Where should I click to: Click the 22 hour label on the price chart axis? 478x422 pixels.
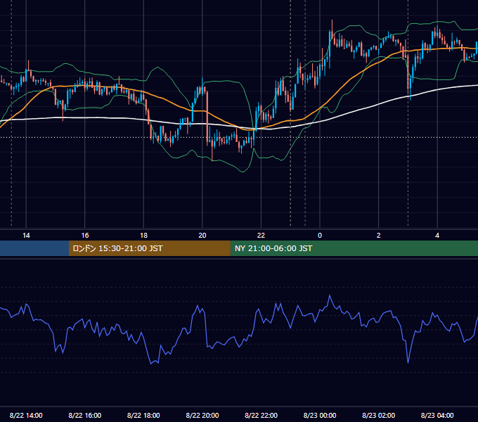[x=261, y=236]
